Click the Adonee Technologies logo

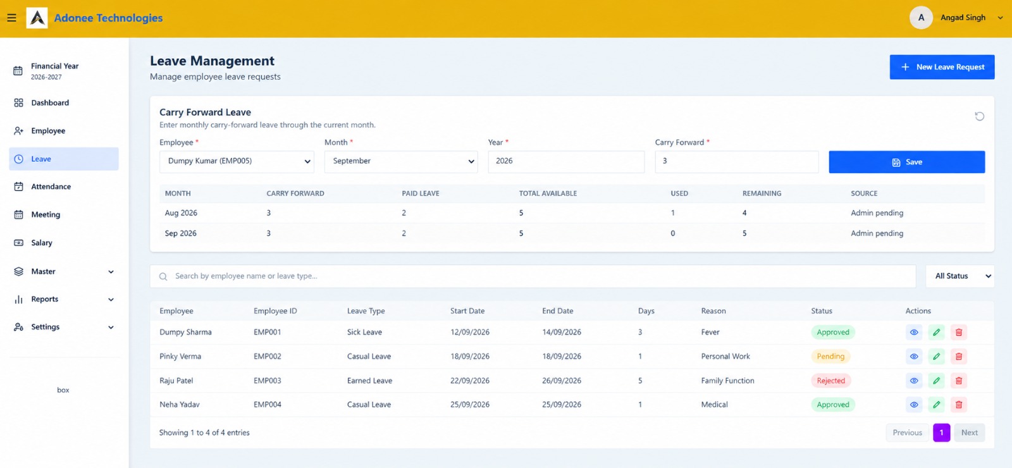click(37, 18)
